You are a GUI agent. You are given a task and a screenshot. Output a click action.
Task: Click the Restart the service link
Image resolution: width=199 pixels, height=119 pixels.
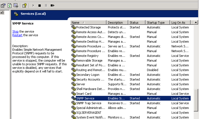click(x=17, y=35)
